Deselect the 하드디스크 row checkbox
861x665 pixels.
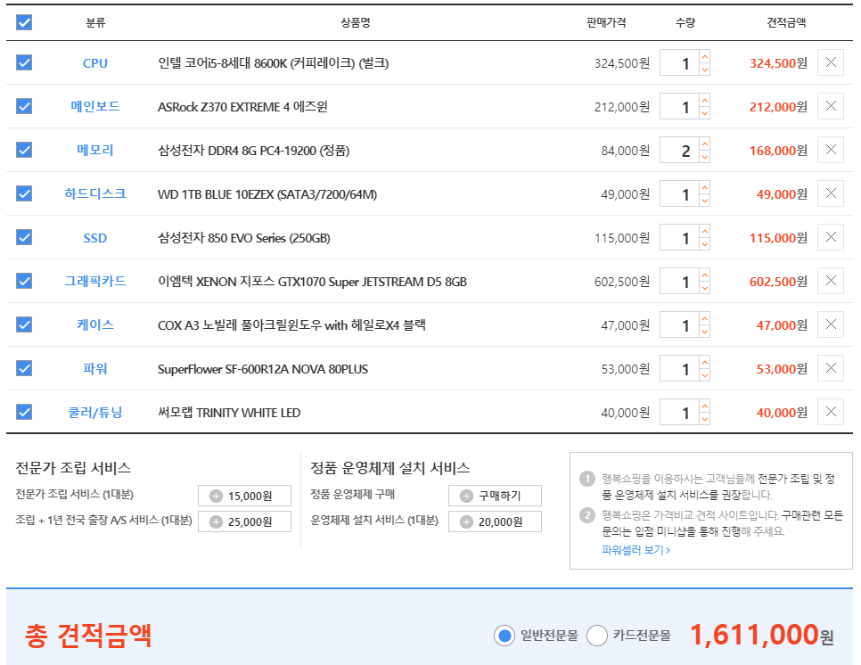click(x=24, y=193)
